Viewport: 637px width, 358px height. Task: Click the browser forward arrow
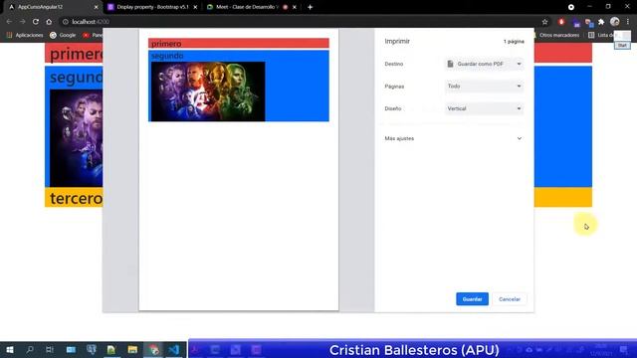click(23, 22)
